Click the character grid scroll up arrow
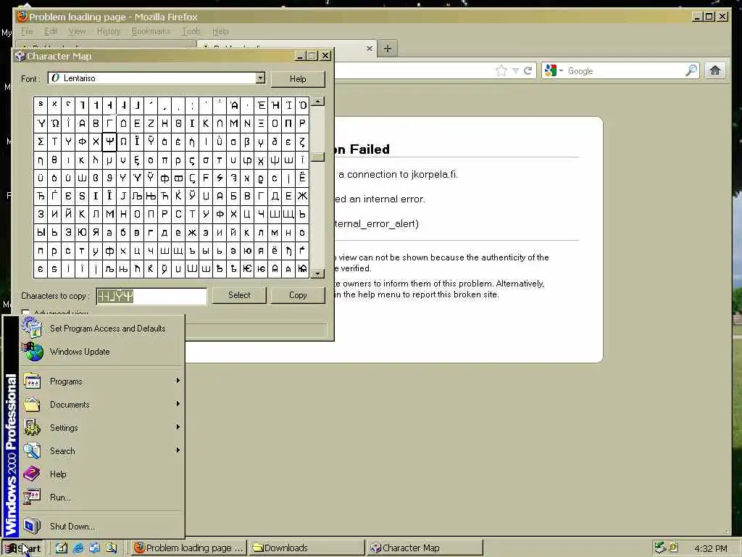742x557 pixels. (x=318, y=102)
